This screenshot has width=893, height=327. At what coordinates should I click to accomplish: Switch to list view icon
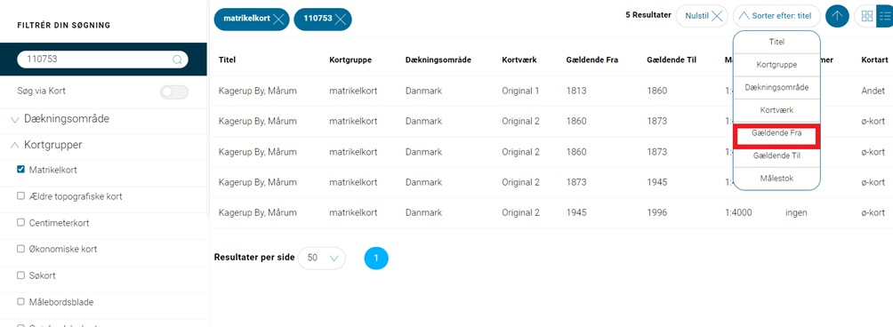click(884, 17)
